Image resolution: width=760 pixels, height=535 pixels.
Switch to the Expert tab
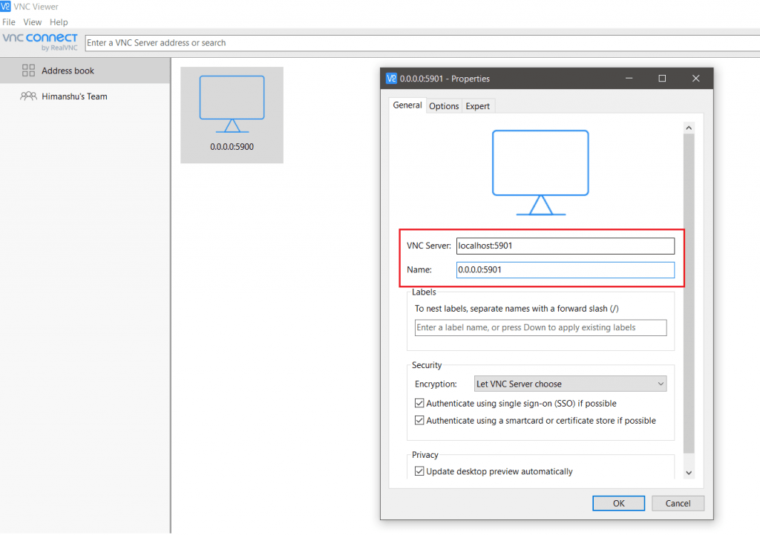pos(477,106)
